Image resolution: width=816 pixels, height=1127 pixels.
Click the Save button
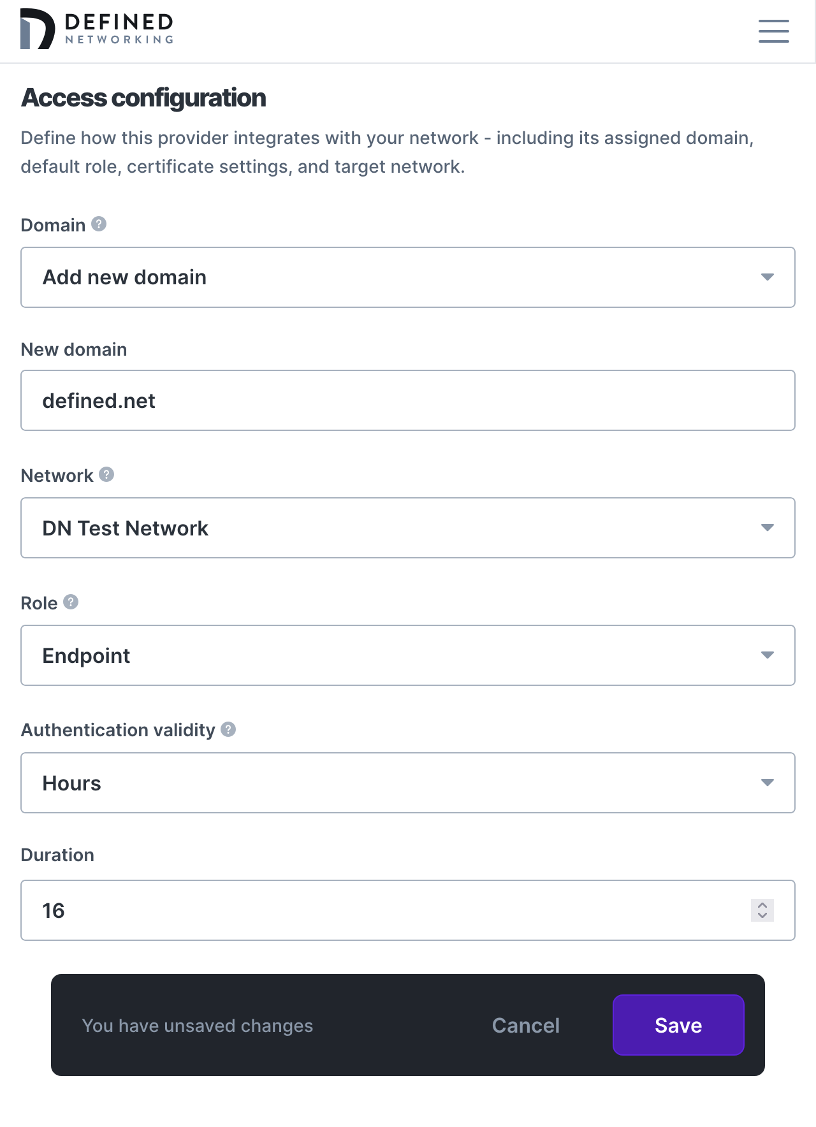pos(678,1025)
